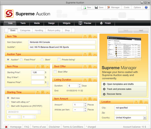Select the Store radio button

pos(42,60)
